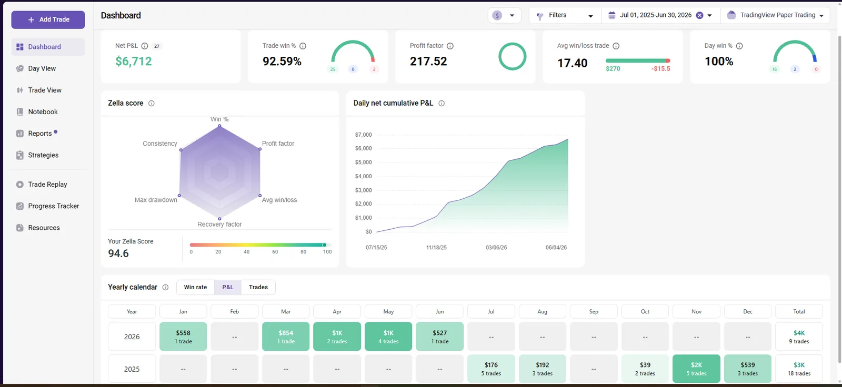Click the 27 trades badge next to Net P&L
Image resolution: width=842 pixels, height=387 pixels.
157,46
